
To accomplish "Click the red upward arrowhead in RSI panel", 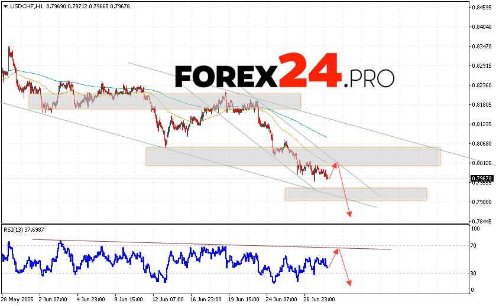I will tap(336, 250).
